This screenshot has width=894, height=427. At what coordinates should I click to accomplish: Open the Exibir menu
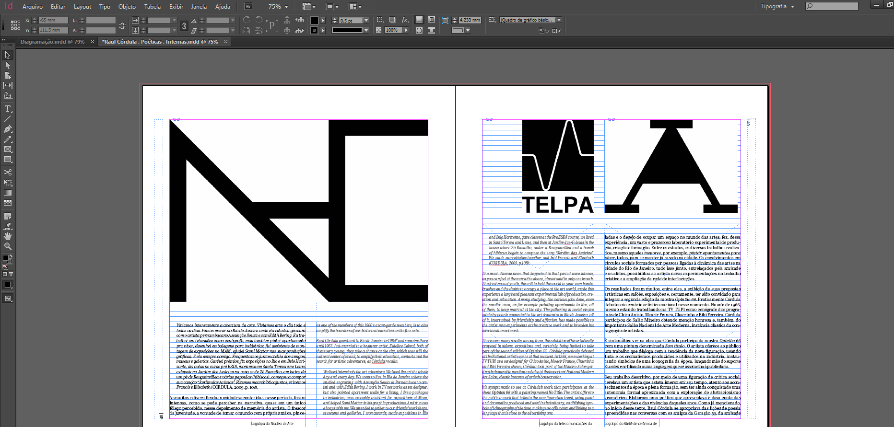point(176,7)
